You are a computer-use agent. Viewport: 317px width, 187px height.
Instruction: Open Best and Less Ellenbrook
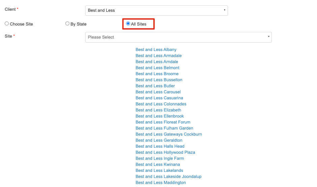[x=160, y=116]
